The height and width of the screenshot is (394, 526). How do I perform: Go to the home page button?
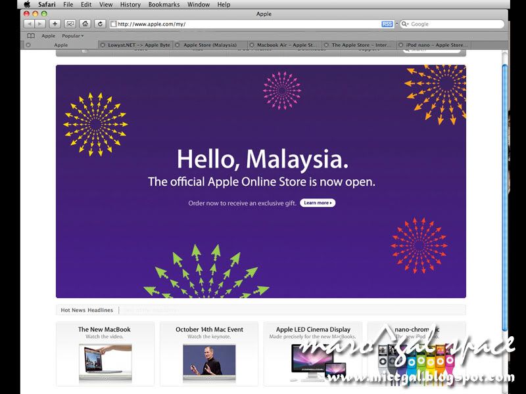[x=85, y=24]
